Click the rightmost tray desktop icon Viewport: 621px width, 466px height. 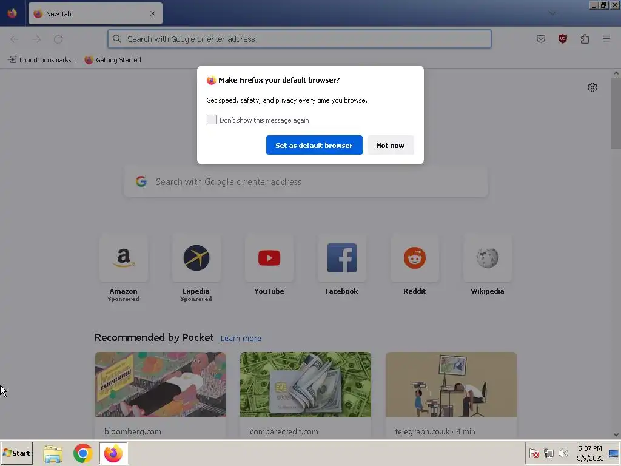[614, 453]
